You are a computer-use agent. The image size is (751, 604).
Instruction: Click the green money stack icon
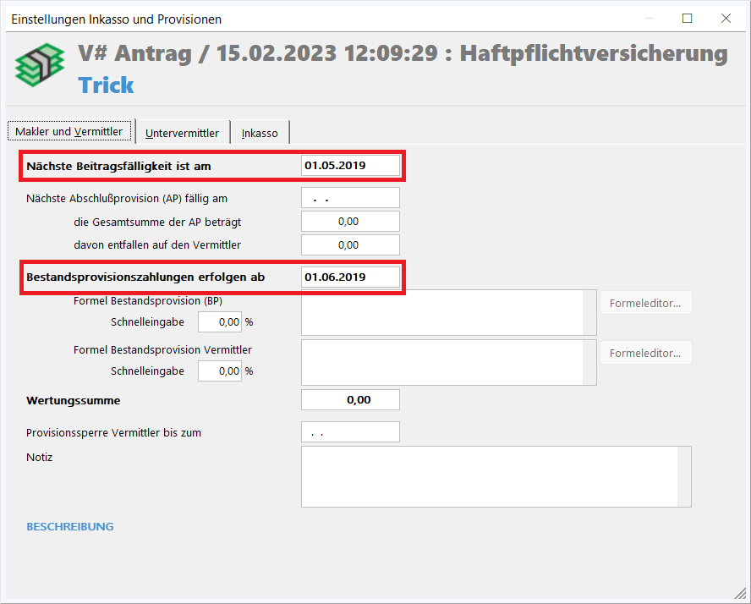click(x=40, y=68)
